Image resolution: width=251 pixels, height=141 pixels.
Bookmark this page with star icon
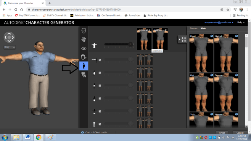coord(228,10)
